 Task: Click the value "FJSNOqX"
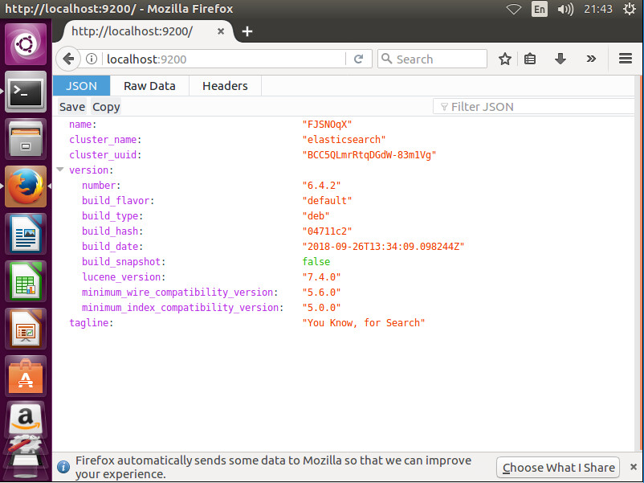327,125
